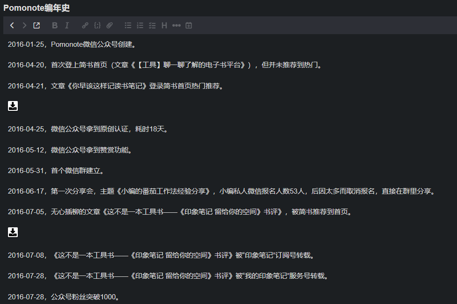The height and width of the screenshot is (304, 457).
Task: Click the 2016-07-08 entry about “印象笔记”订阅号转载
Action: (x=161, y=255)
